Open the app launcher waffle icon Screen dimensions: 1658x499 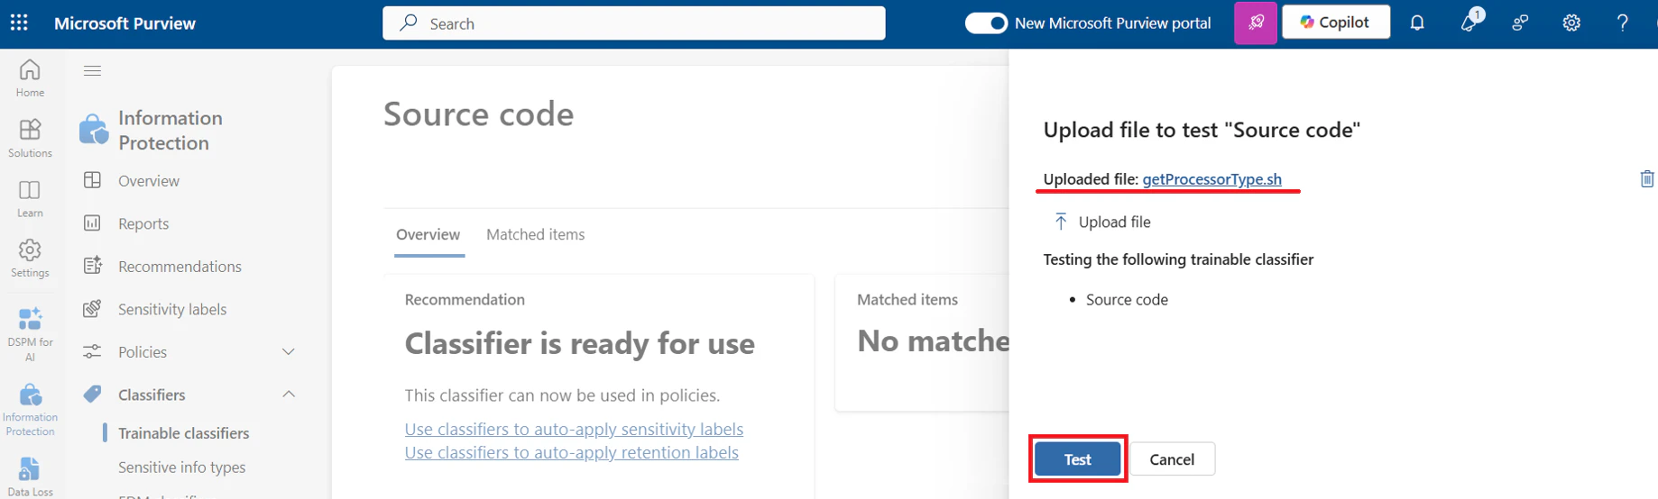[x=19, y=23]
